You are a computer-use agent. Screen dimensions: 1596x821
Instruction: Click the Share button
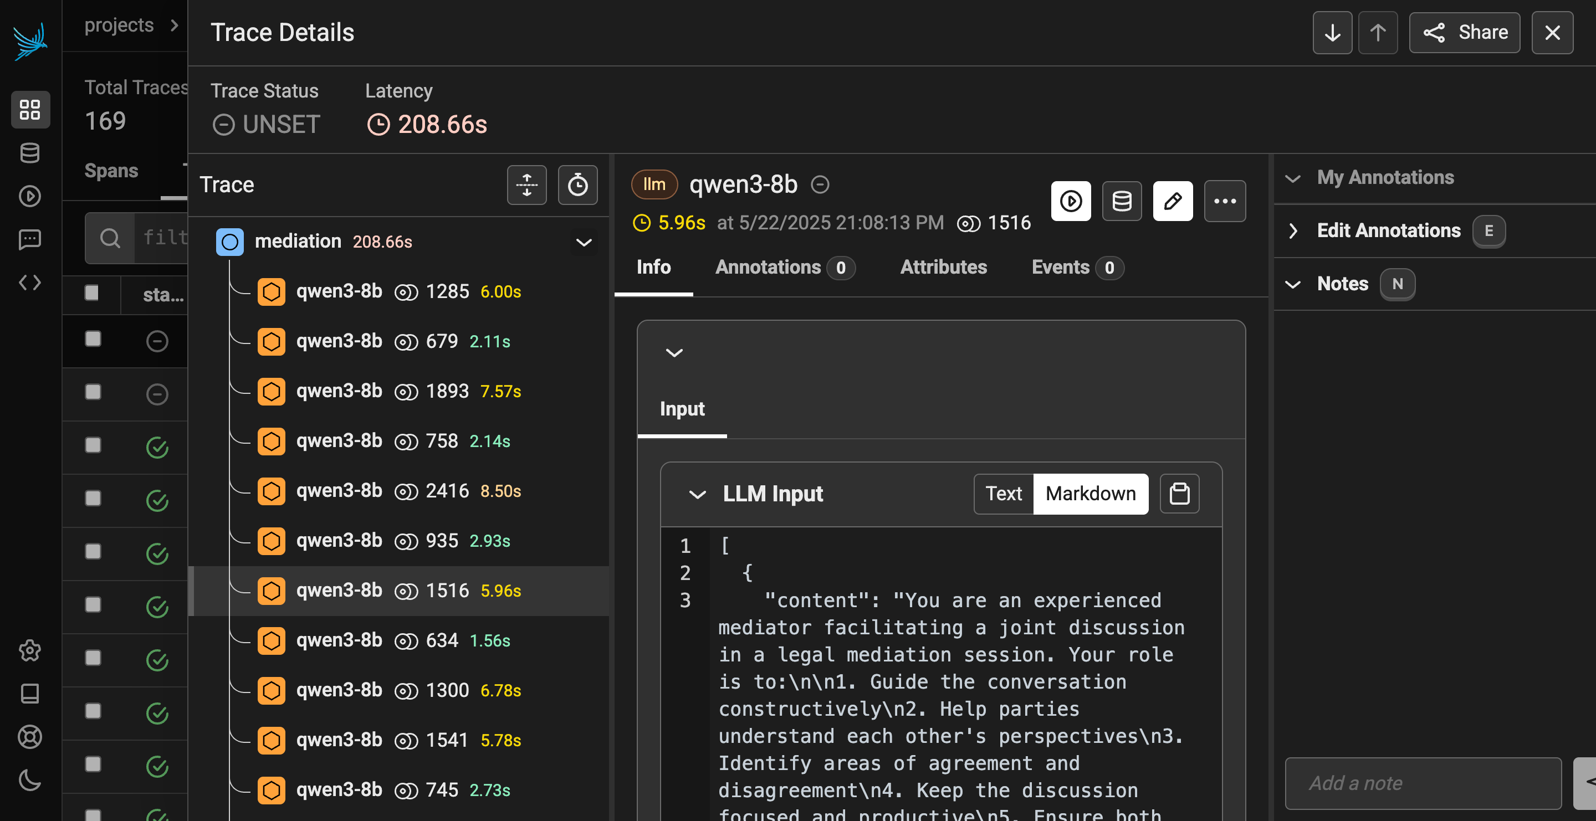(x=1465, y=33)
